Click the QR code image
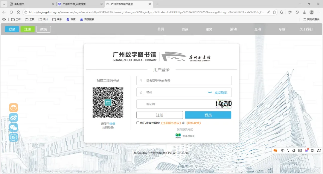Screen dimensions: 323x174 108,102
